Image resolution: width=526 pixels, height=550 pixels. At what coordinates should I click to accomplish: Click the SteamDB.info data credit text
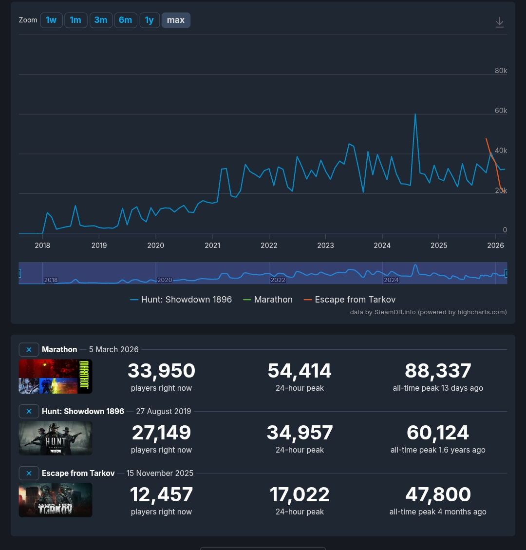pyautogui.click(x=428, y=312)
